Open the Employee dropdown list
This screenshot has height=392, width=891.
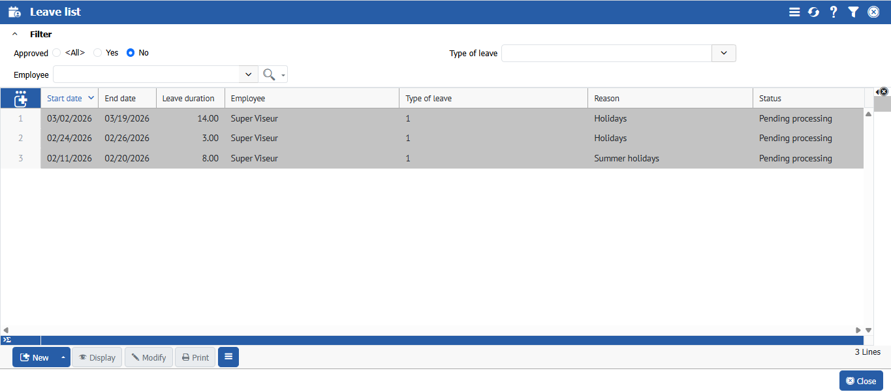(248, 74)
